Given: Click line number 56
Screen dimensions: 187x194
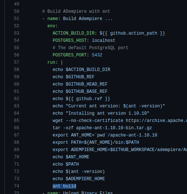Looking at the screenshot, I should coord(17,55).
